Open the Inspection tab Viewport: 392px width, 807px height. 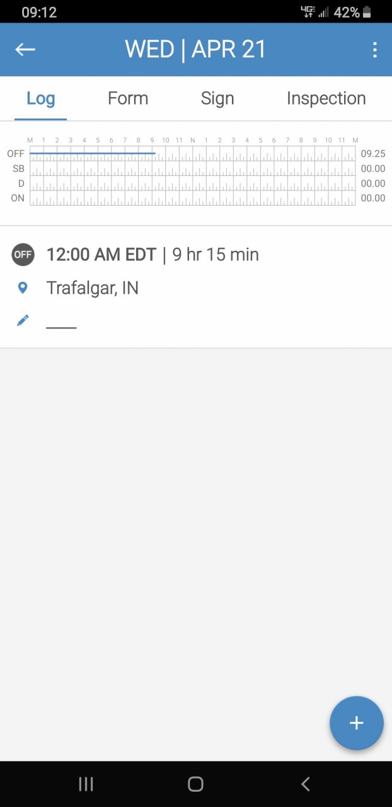(326, 98)
